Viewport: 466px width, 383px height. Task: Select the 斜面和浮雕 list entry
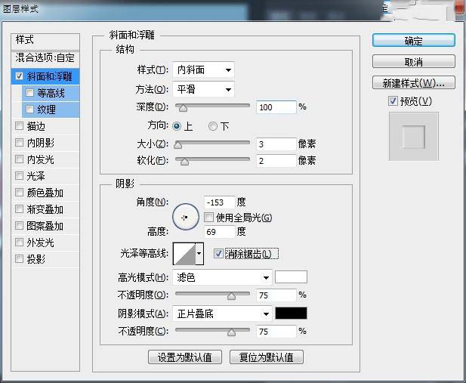[x=45, y=76]
